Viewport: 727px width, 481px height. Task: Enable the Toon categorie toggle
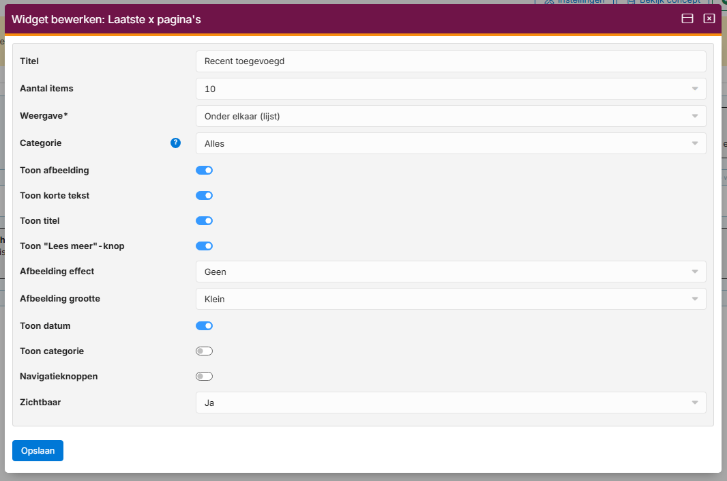204,351
